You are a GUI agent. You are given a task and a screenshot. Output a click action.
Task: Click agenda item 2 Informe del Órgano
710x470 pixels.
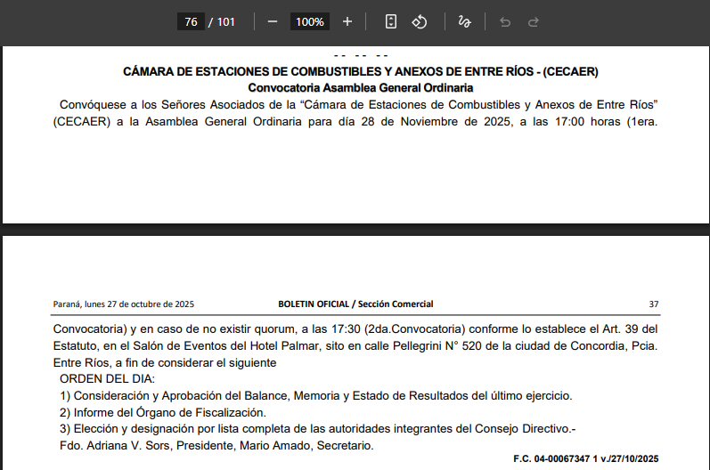163,412
